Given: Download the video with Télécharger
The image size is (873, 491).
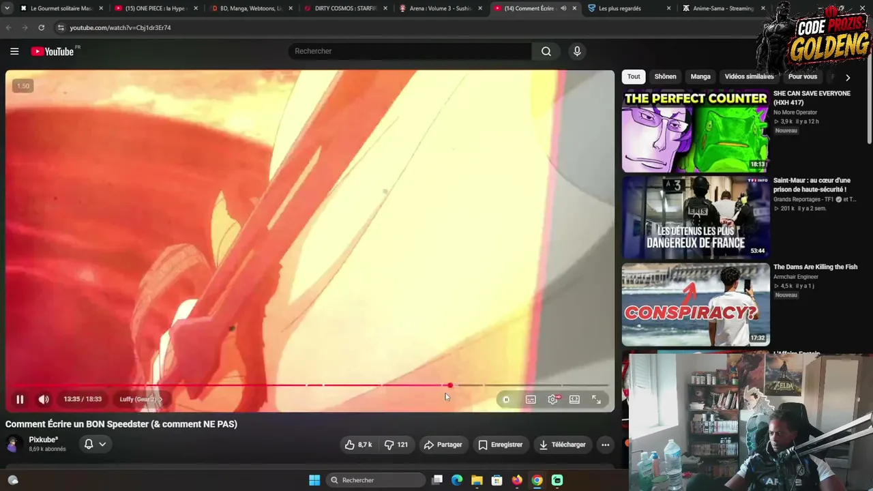Looking at the screenshot, I should tap(562, 445).
